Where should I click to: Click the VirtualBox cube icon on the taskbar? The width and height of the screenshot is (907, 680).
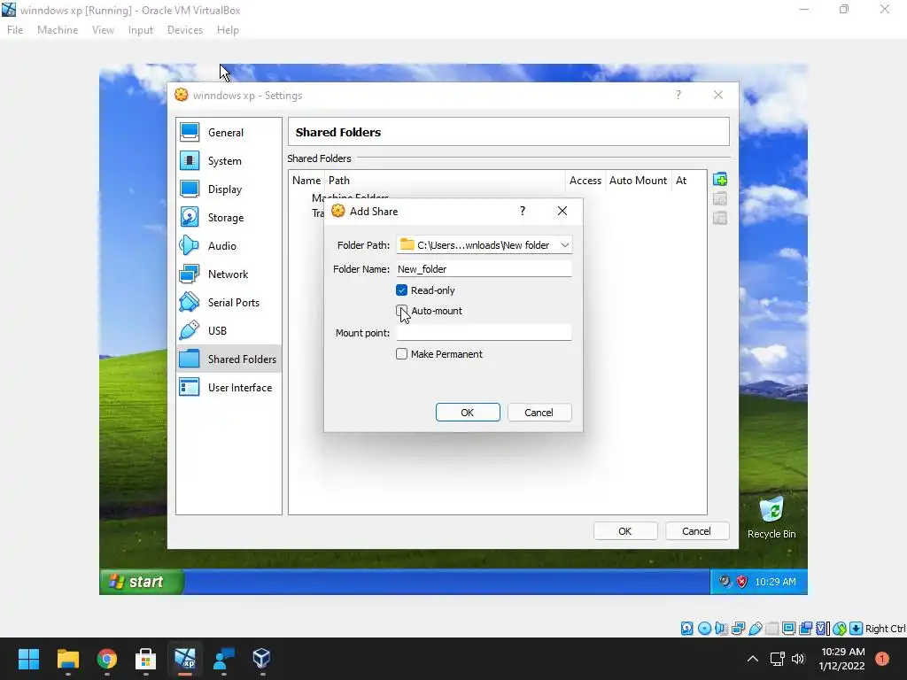[x=261, y=659]
